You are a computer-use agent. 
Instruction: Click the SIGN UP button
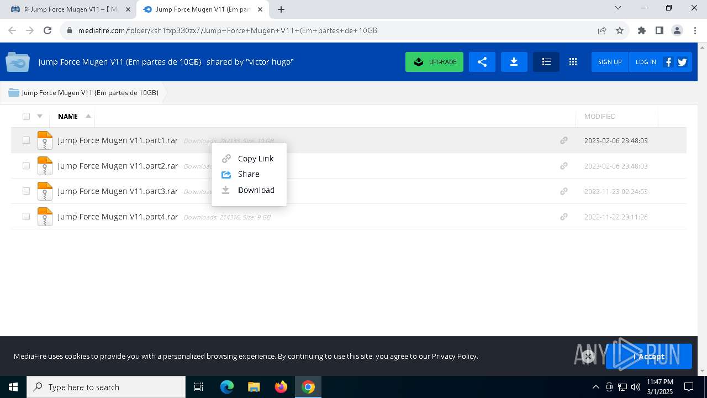tap(610, 62)
